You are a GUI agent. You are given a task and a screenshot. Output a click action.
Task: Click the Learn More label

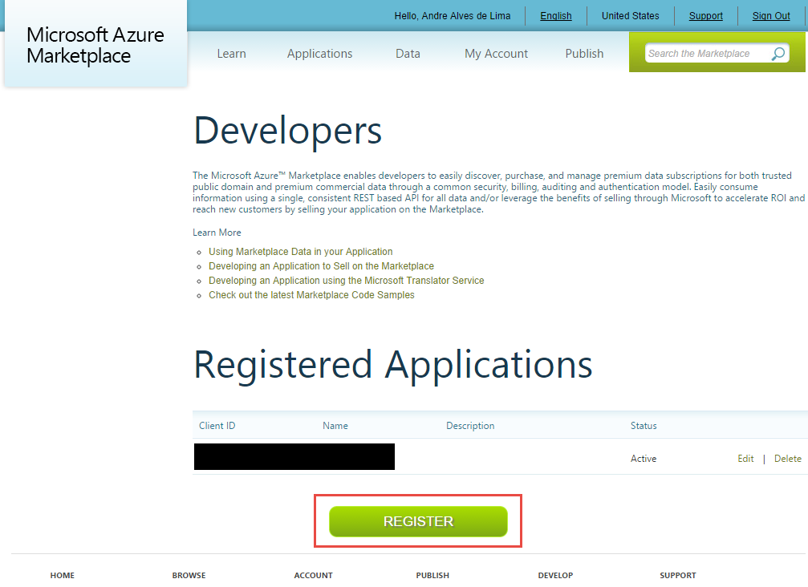[217, 233]
